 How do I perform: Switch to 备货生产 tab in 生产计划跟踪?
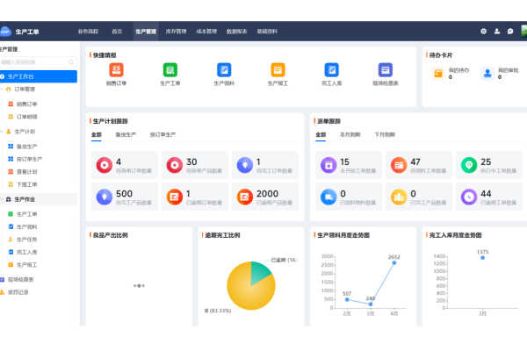(x=126, y=134)
